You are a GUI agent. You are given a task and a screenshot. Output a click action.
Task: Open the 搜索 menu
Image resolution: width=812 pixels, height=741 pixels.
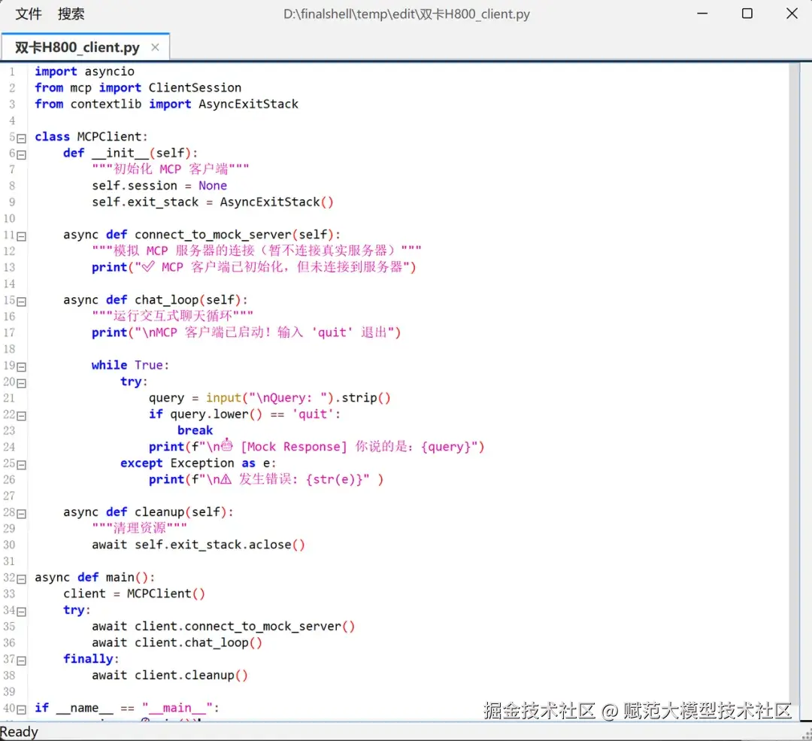(71, 14)
